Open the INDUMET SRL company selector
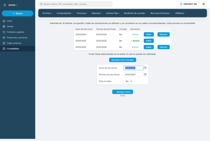The width and height of the screenshot is (210, 141). (x=188, y=4)
